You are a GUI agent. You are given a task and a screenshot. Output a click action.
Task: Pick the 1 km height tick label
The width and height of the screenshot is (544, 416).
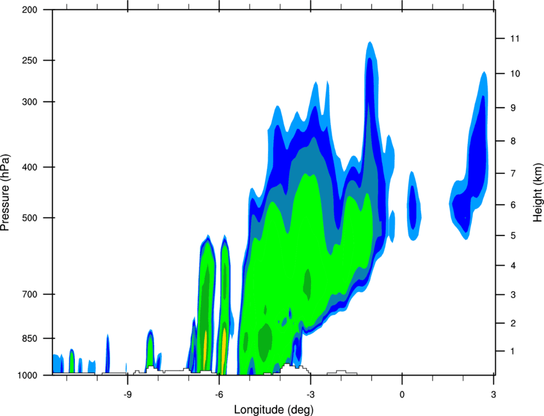513,351
